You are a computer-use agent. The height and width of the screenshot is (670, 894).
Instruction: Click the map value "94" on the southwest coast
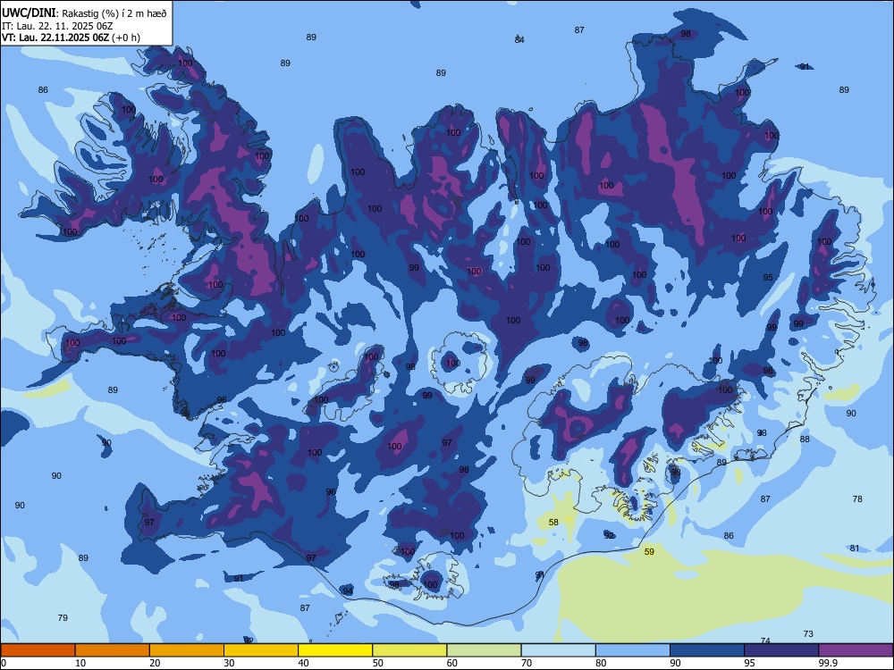[348, 590]
